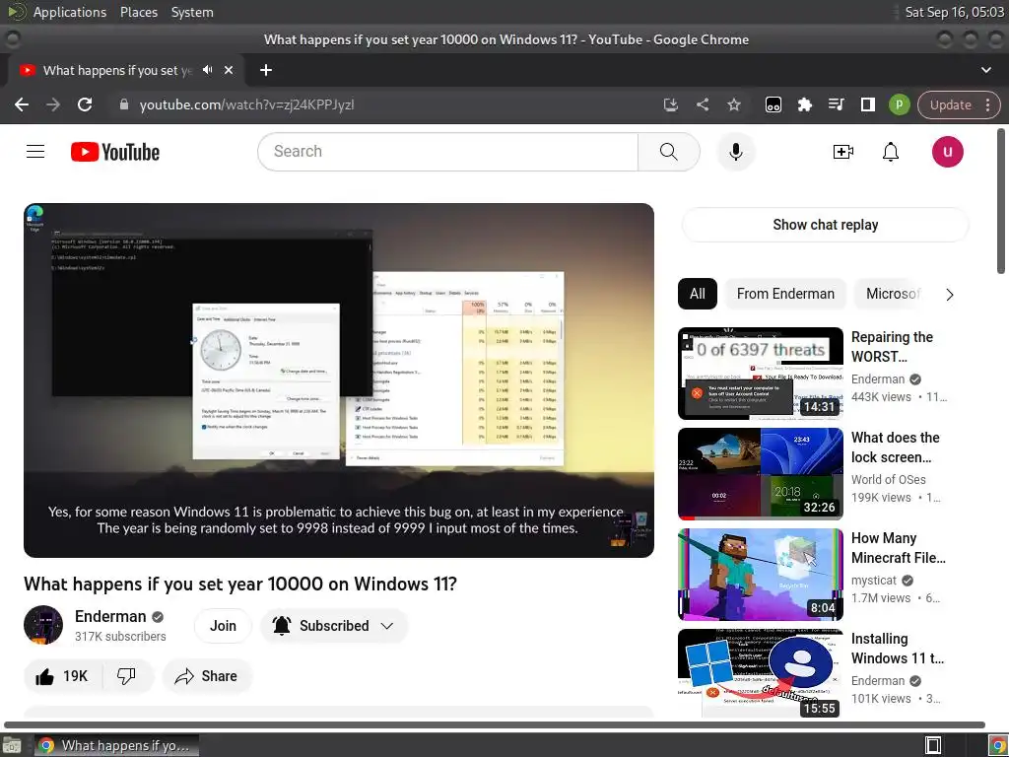This screenshot has height=757, width=1009.
Task: Open Enderman channel avatar
Action: [43, 625]
